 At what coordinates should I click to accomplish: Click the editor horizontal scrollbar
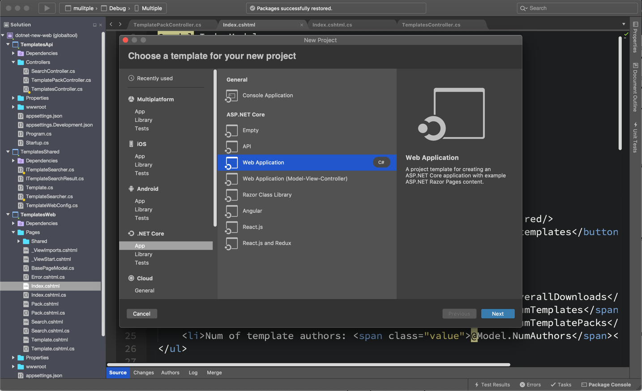click(x=308, y=365)
